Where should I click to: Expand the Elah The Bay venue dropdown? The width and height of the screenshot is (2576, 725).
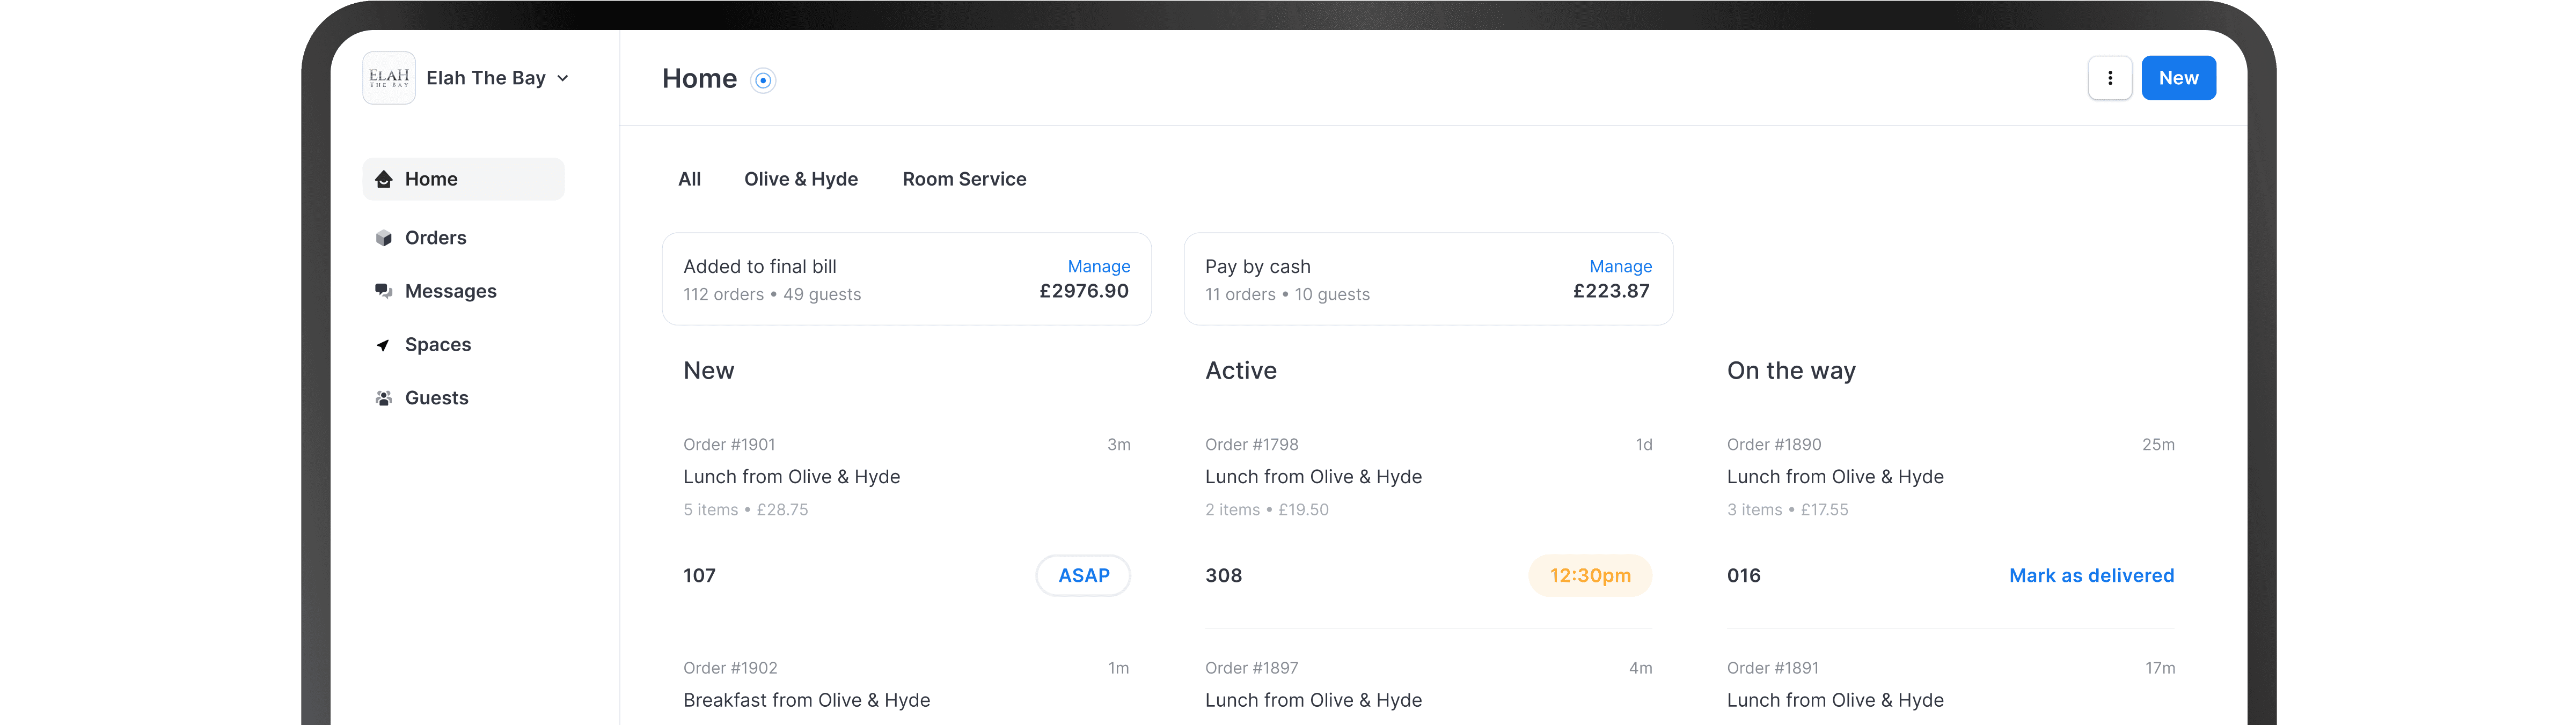pyautogui.click(x=563, y=78)
